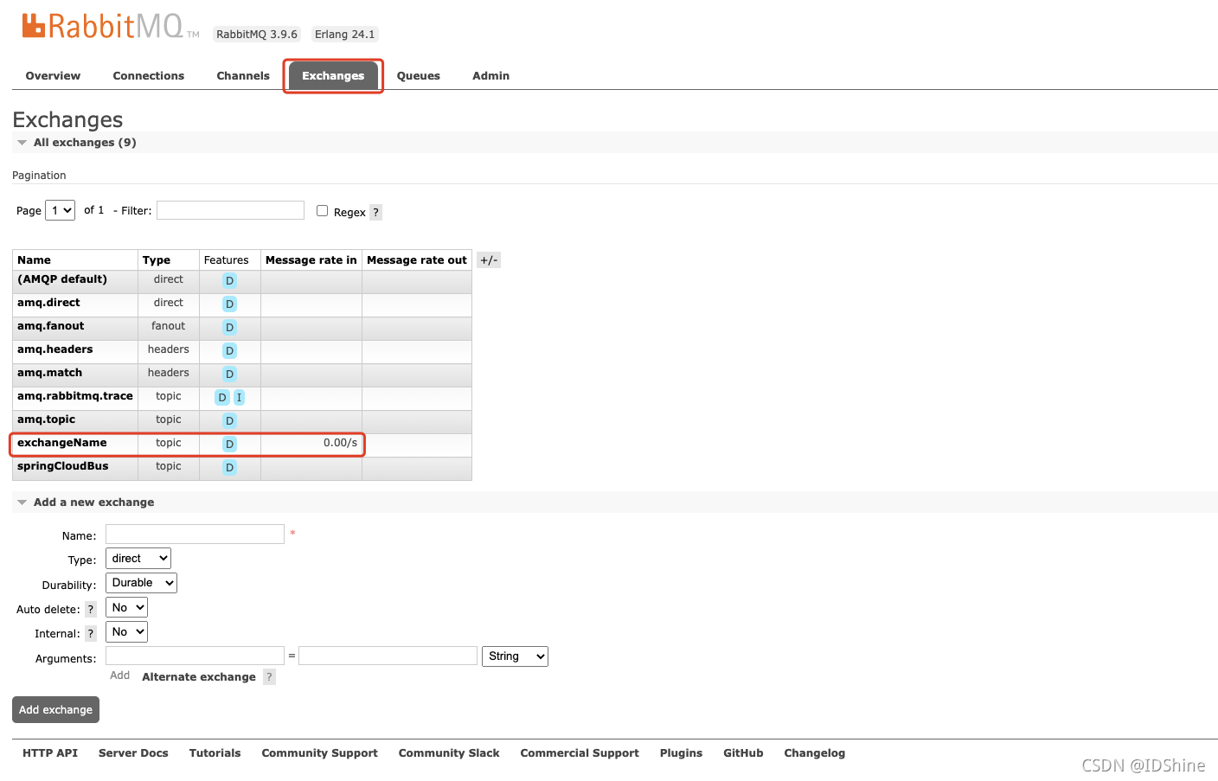Screen dimensions: 1218x781
Task: Open the Durability dropdown
Action: [141, 583]
